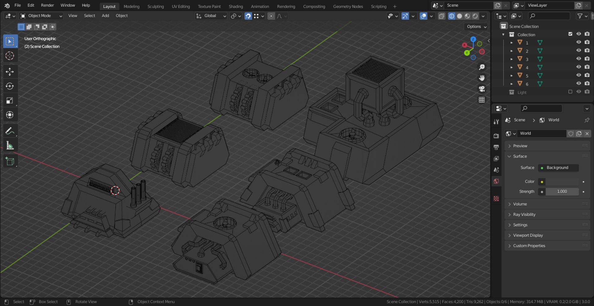Switch to solid viewport shading
594x306 pixels.
pos(459,16)
